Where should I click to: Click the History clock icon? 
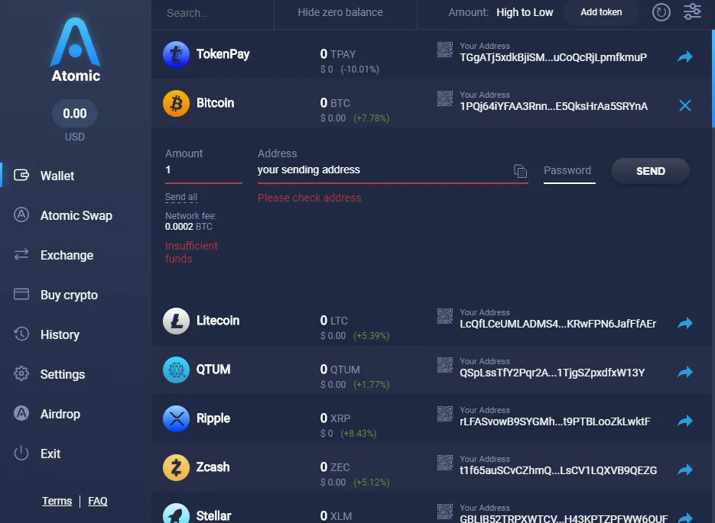point(21,334)
